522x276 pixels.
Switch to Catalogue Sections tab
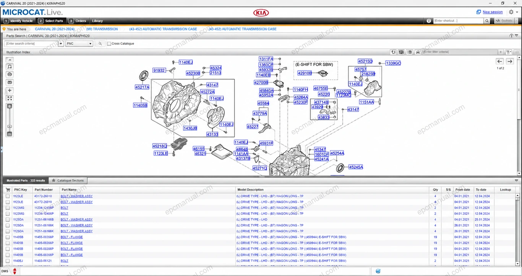click(68, 181)
